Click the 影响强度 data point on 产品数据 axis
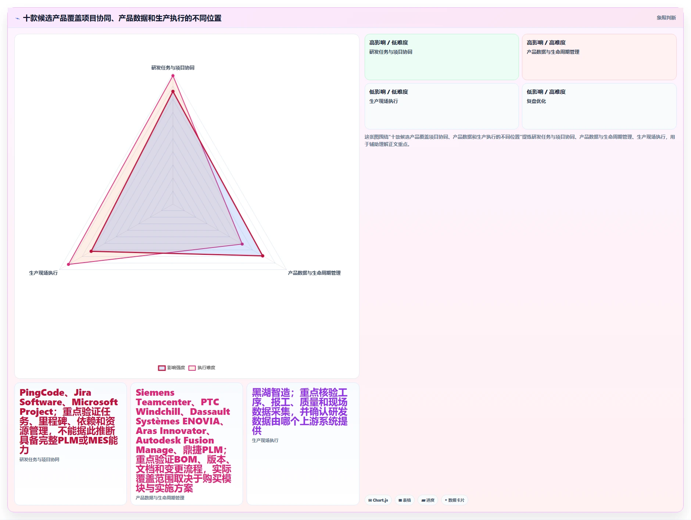This screenshot has height=520, width=691. (x=262, y=256)
